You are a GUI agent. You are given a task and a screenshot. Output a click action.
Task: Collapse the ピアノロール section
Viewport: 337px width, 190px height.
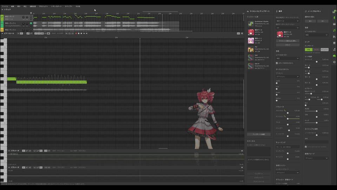[x=2, y=33]
